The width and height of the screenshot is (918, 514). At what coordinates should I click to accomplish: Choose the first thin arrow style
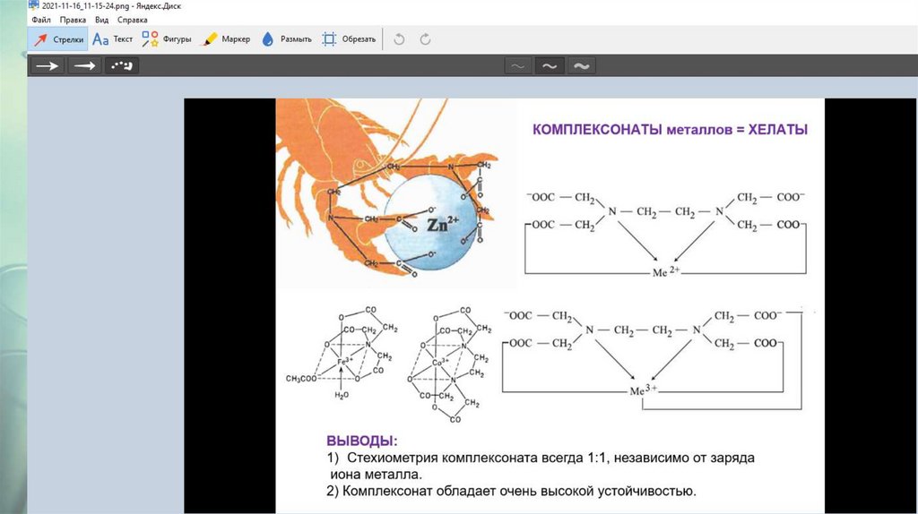[x=47, y=65]
